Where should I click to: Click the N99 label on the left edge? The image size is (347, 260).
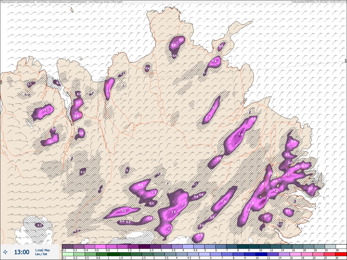[2, 82]
